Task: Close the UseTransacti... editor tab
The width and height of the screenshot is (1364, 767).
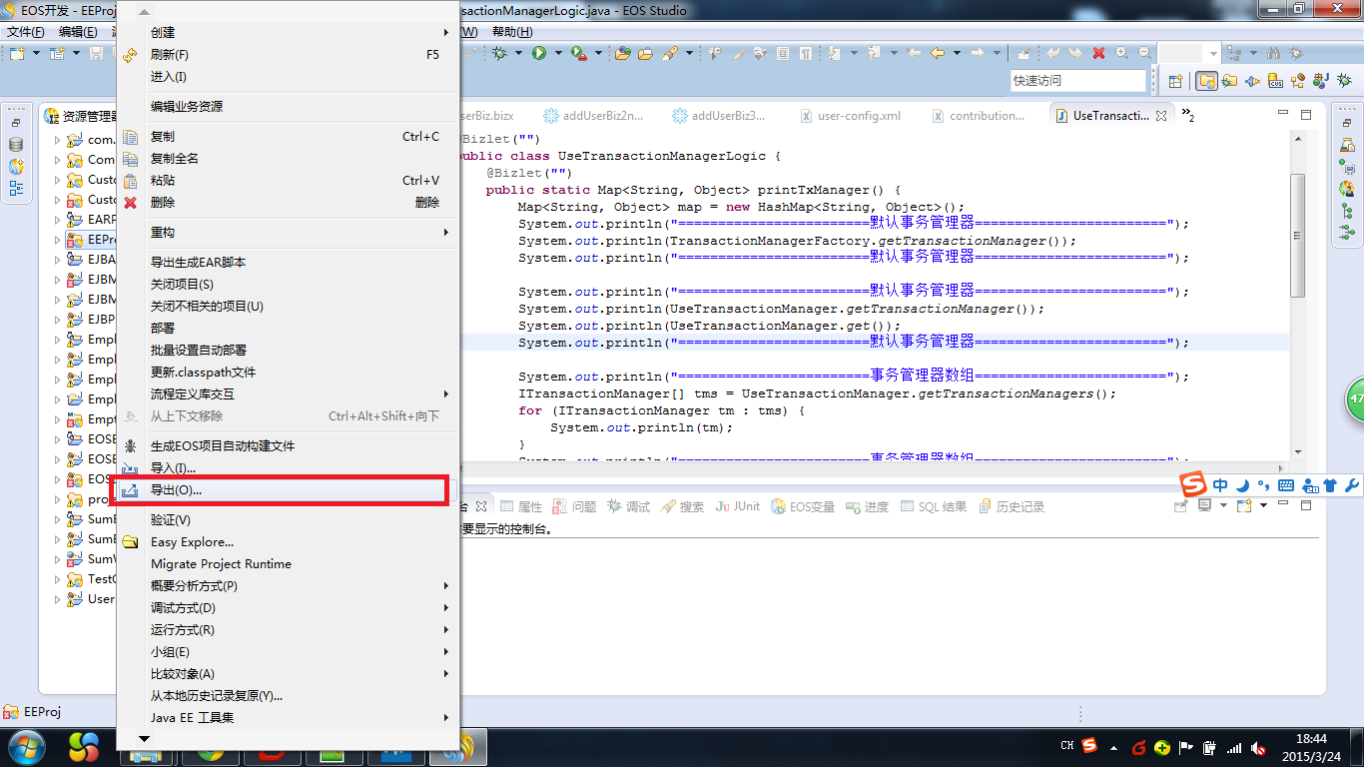Action: tap(1161, 116)
